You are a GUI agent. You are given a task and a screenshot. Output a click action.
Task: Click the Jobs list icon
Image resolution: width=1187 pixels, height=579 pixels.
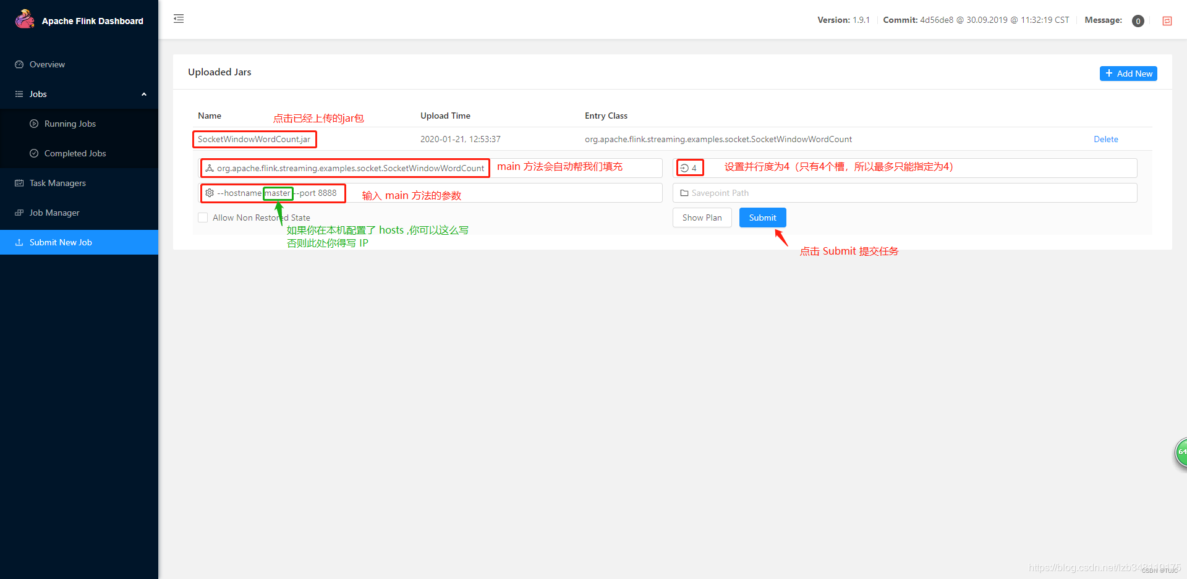tap(19, 94)
